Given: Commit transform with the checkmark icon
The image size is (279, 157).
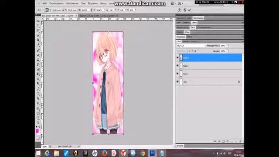Looking at the screenshot, I should [190, 10].
